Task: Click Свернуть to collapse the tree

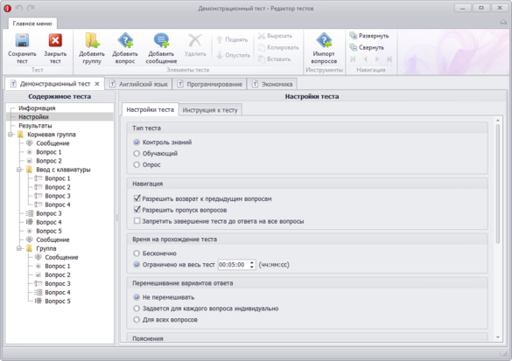Action: 367,47
